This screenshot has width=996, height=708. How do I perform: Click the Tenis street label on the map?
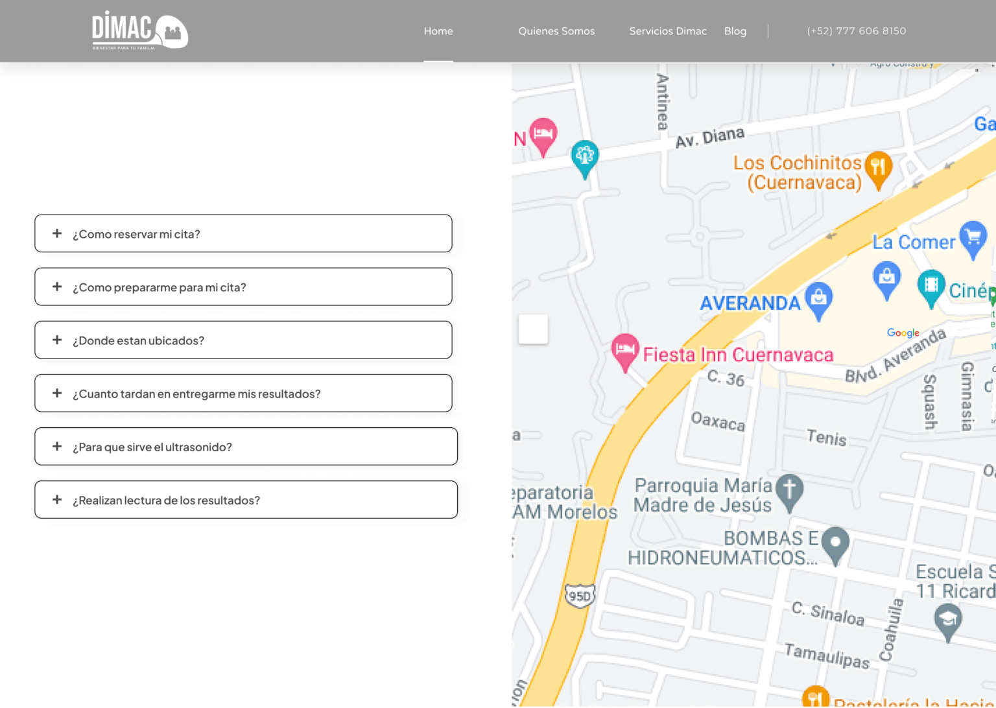point(827,438)
